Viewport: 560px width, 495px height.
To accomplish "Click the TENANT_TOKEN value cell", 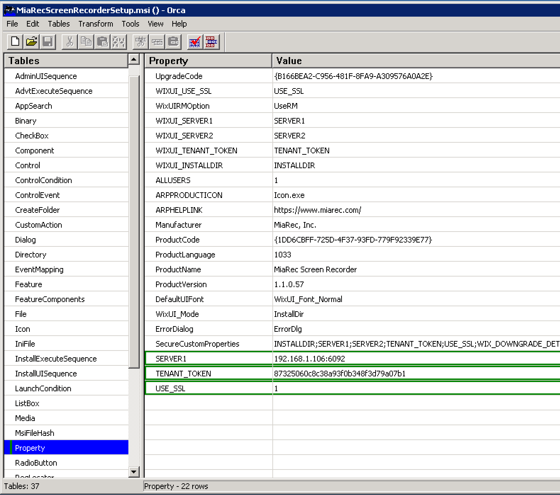I will (416, 374).
